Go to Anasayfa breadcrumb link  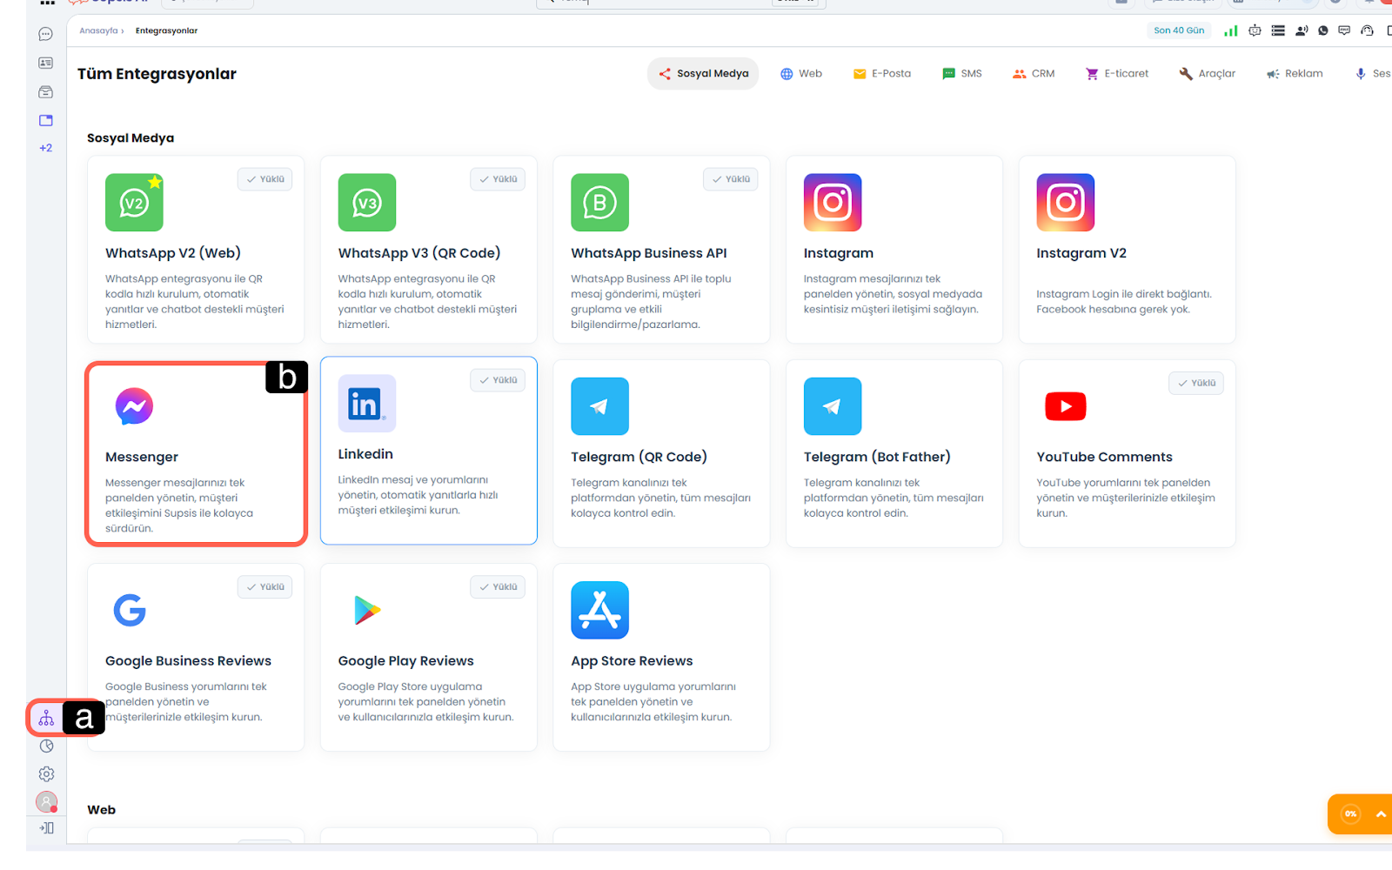point(98,30)
